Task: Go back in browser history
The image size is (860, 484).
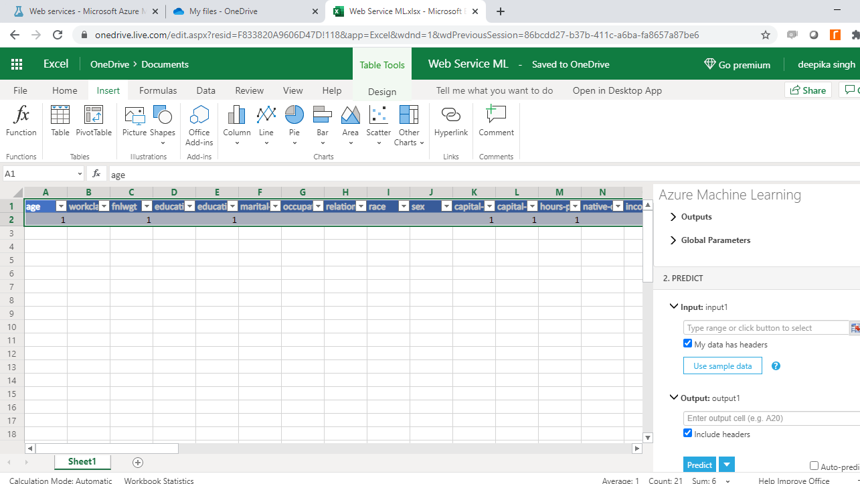Action: [x=15, y=35]
